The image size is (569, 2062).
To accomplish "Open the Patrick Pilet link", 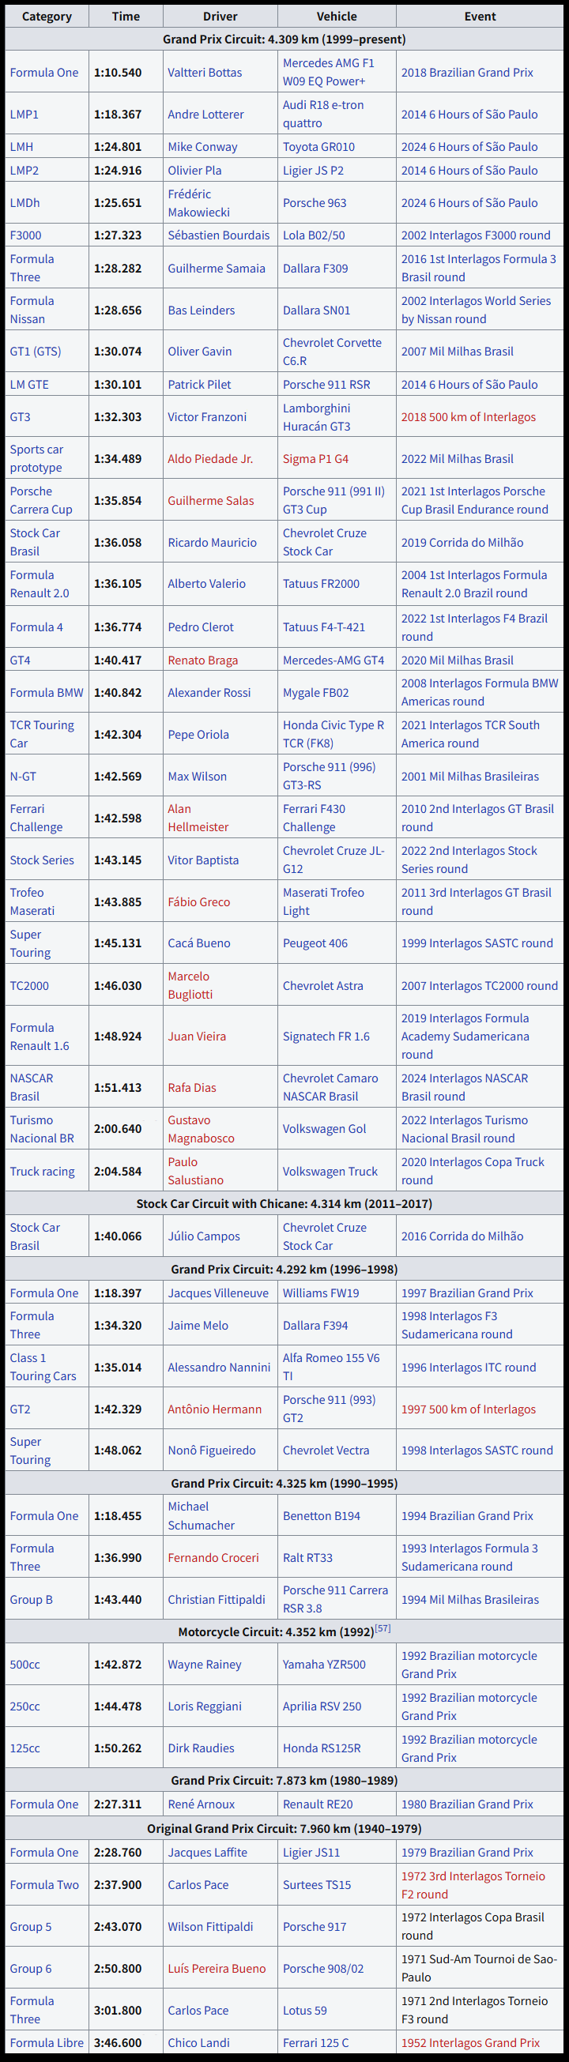I will (199, 385).
